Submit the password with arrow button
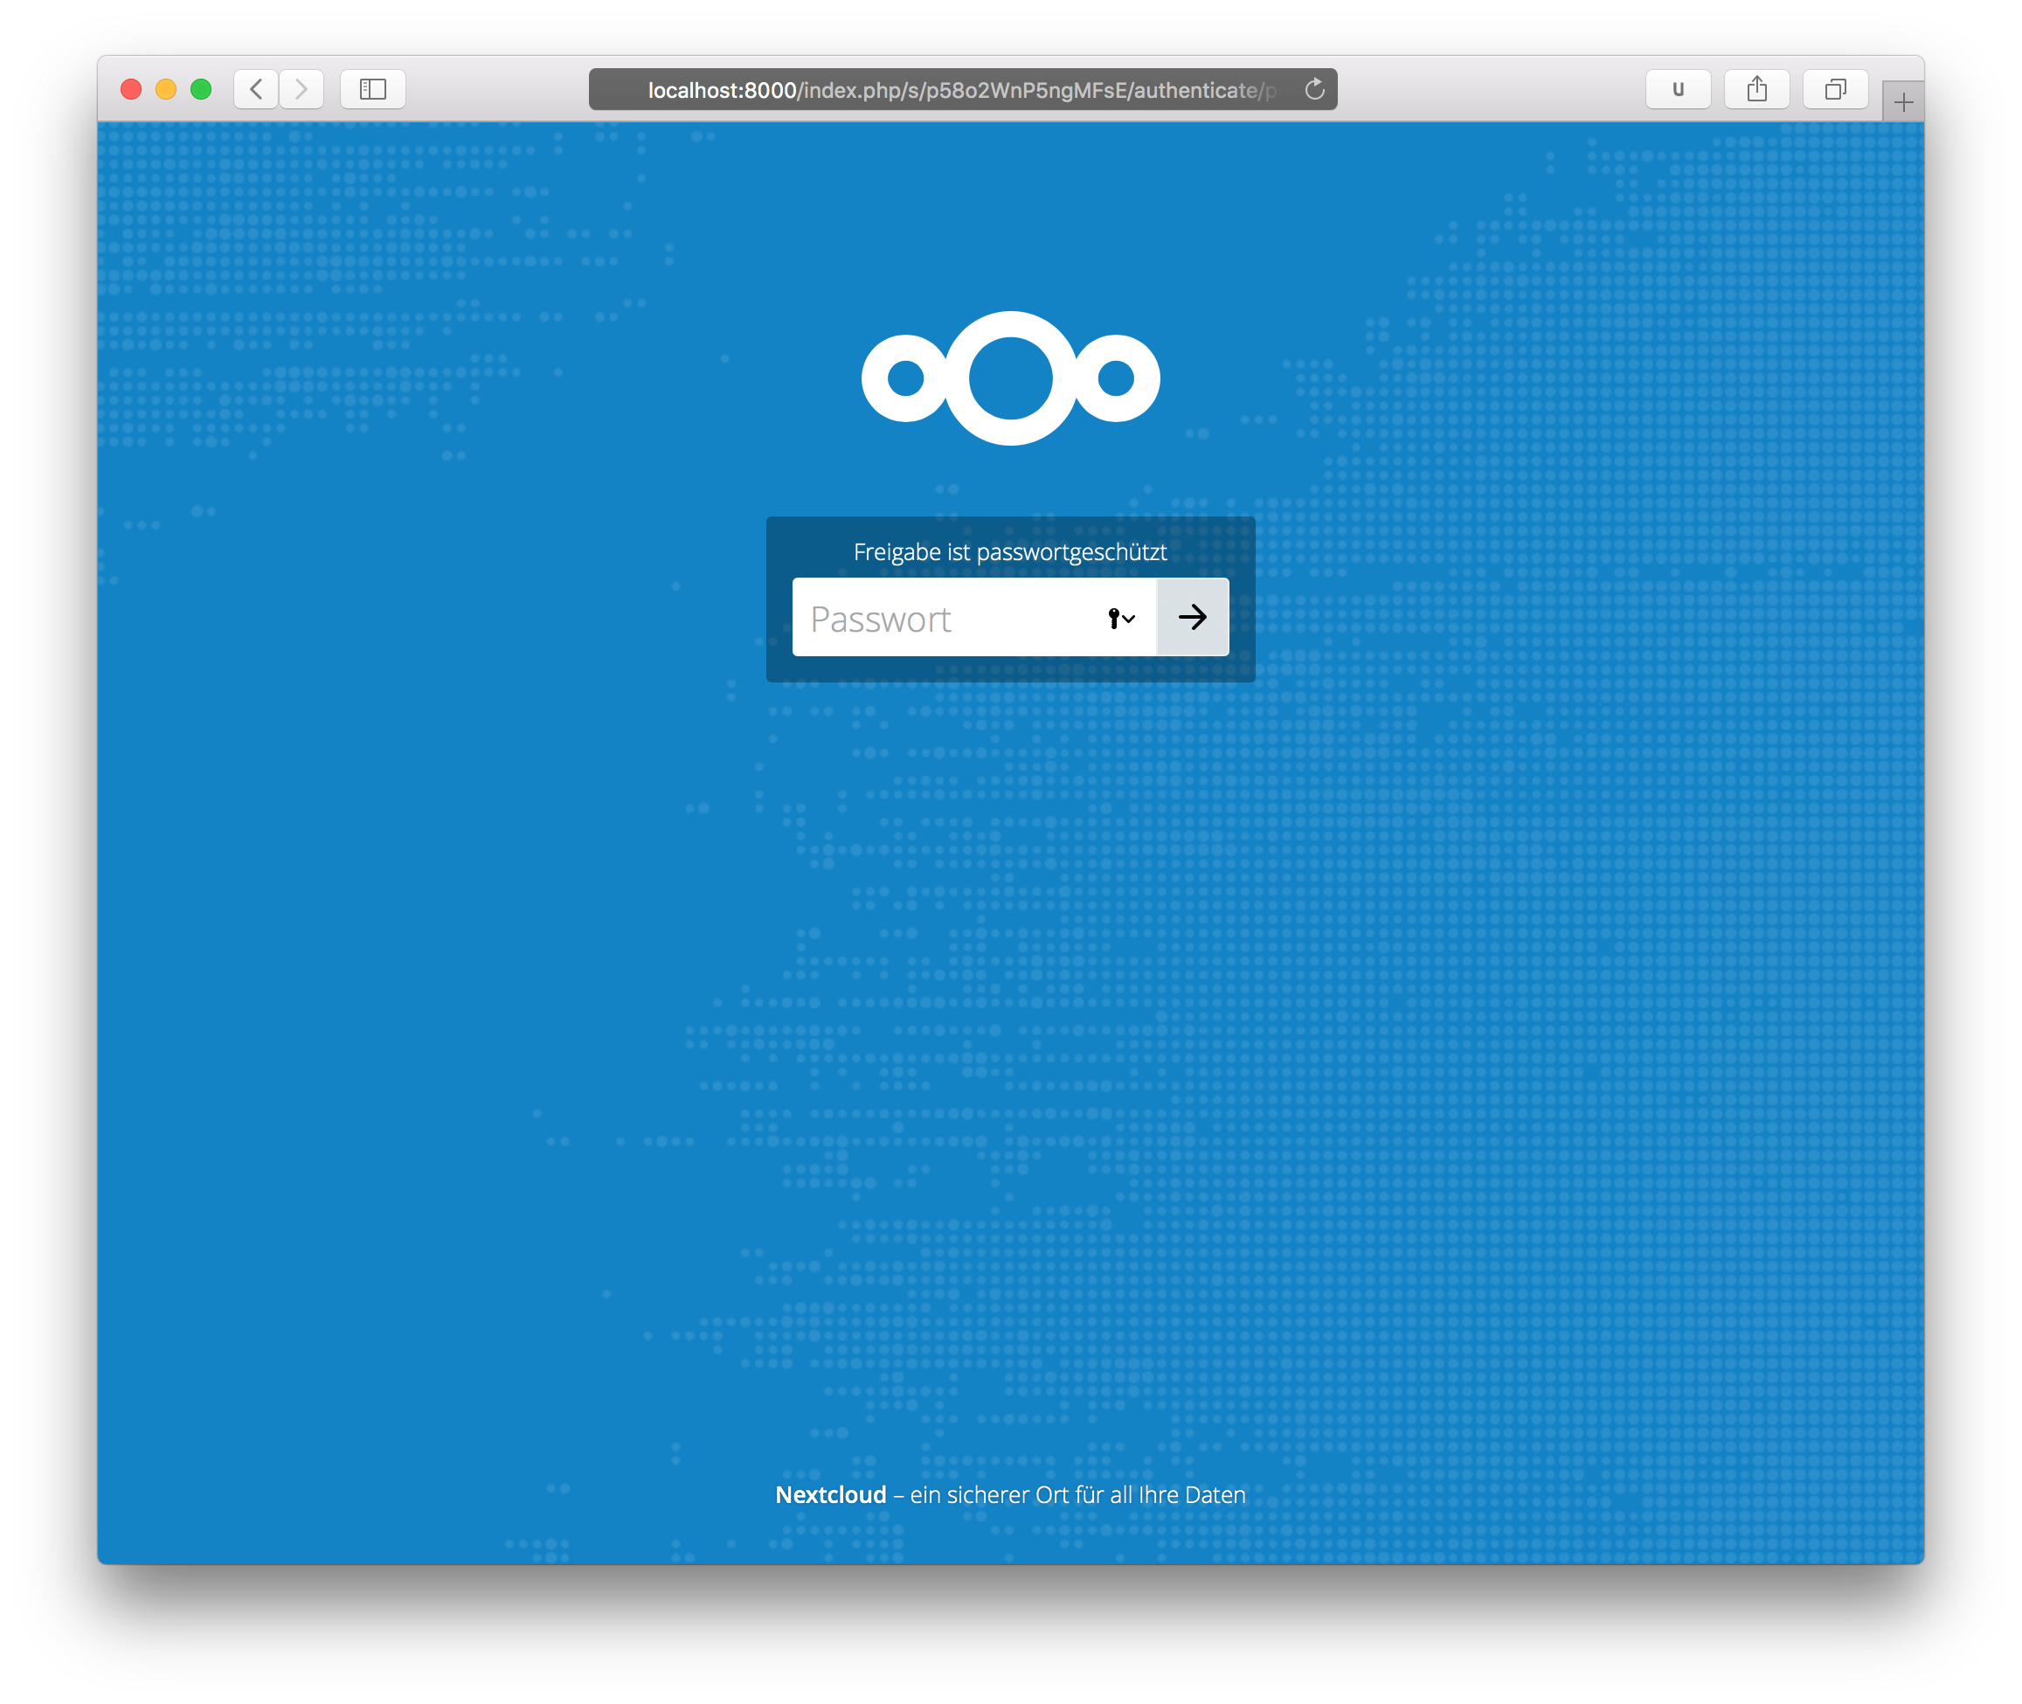Image resolution: width=2022 pixels, height=1704 pixels. tap(1192, 617)
